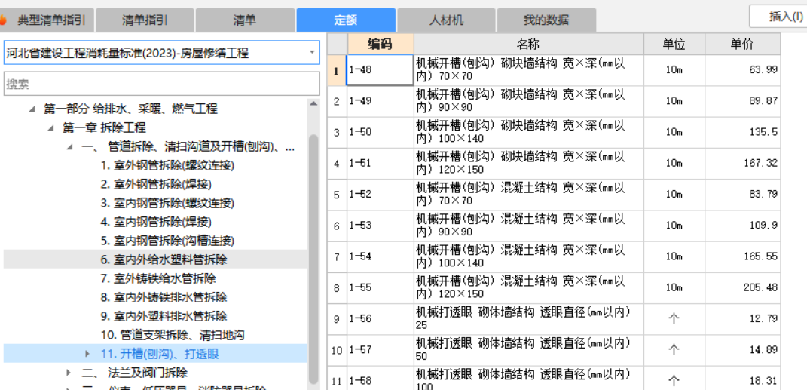The width and height of the screenshot is (807, 390).
Task: Expand the 11. 开槽(刨沟)、打透眼 arrow
Action: (x=88, y=354)
